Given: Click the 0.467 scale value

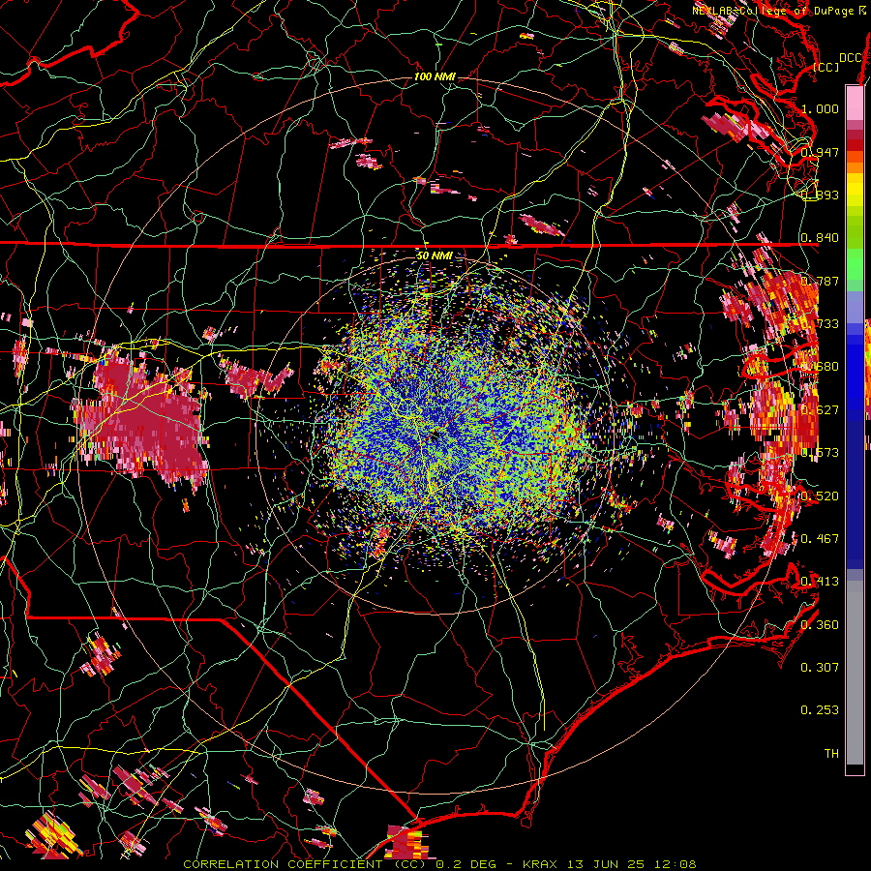Looking at the screenshot, I should pyautogui.click(x=820, y=539).
